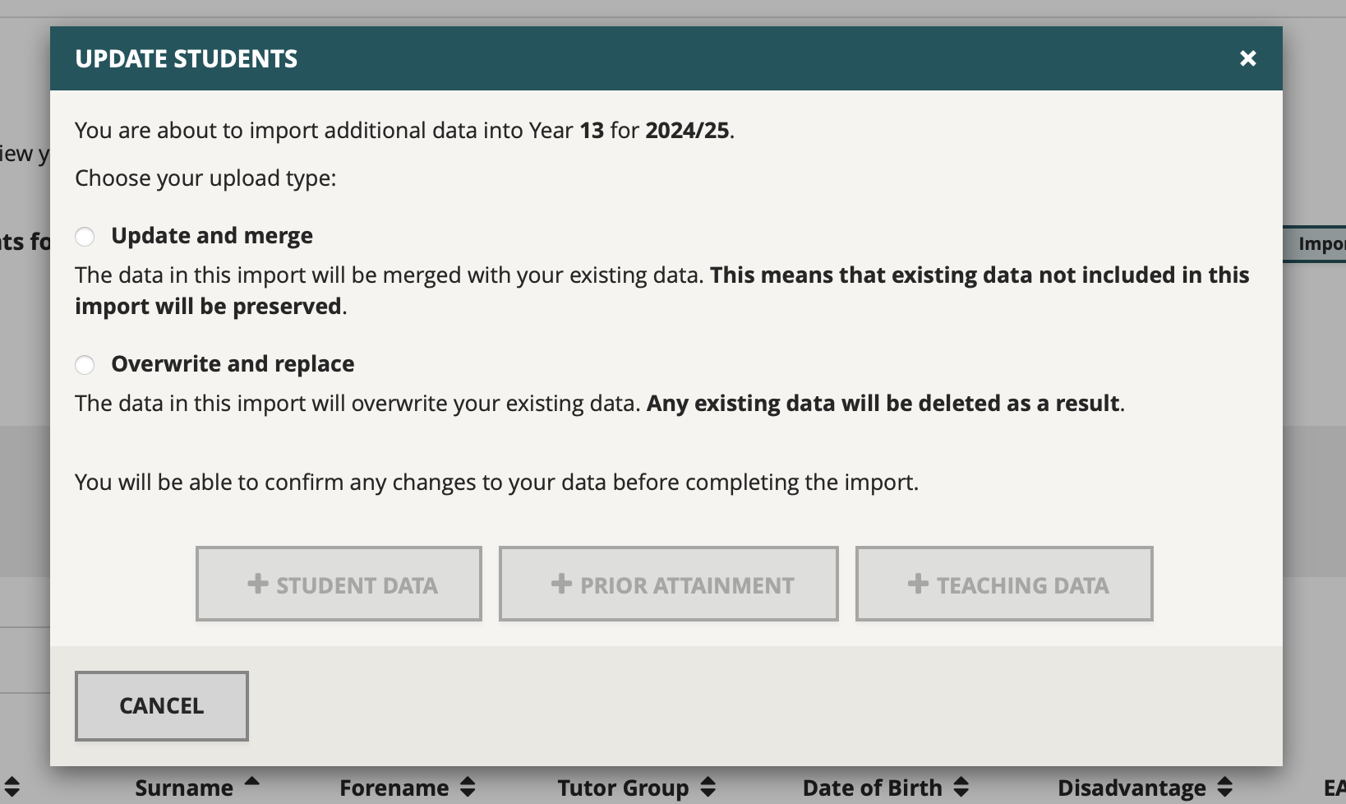This screenshot has width=1346, height=804.
Task: Sort table by Surname column
Action: click(197, 788)
